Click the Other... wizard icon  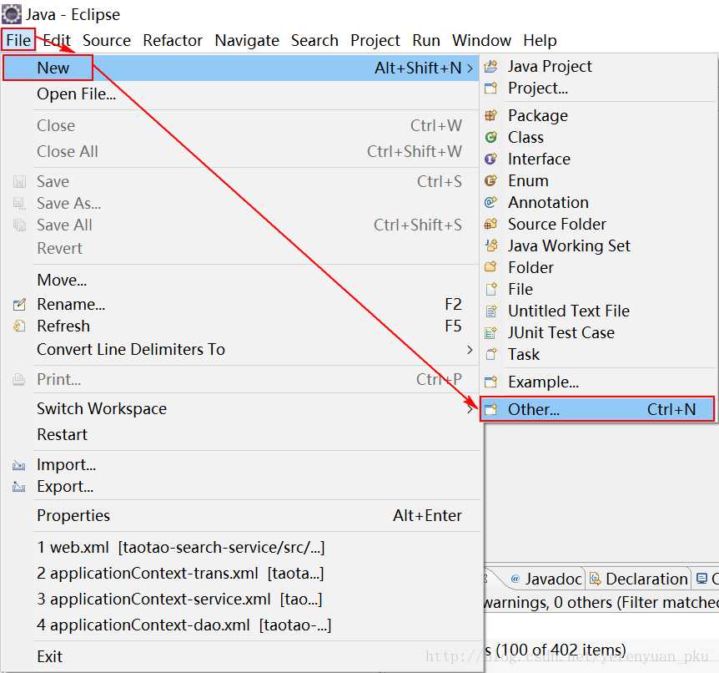(x=490, y=409)
